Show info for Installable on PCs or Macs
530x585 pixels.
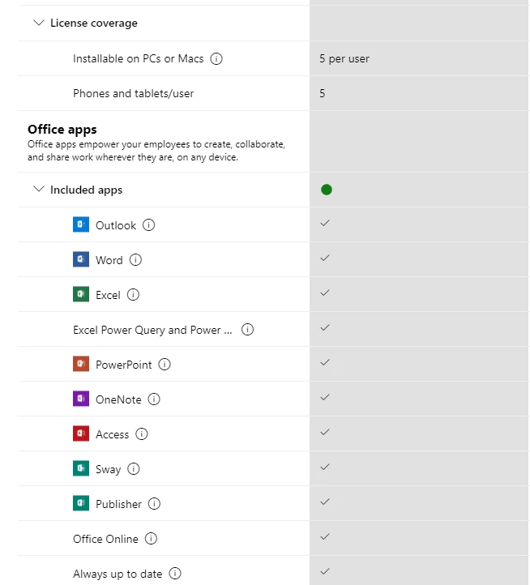point(216,58)
